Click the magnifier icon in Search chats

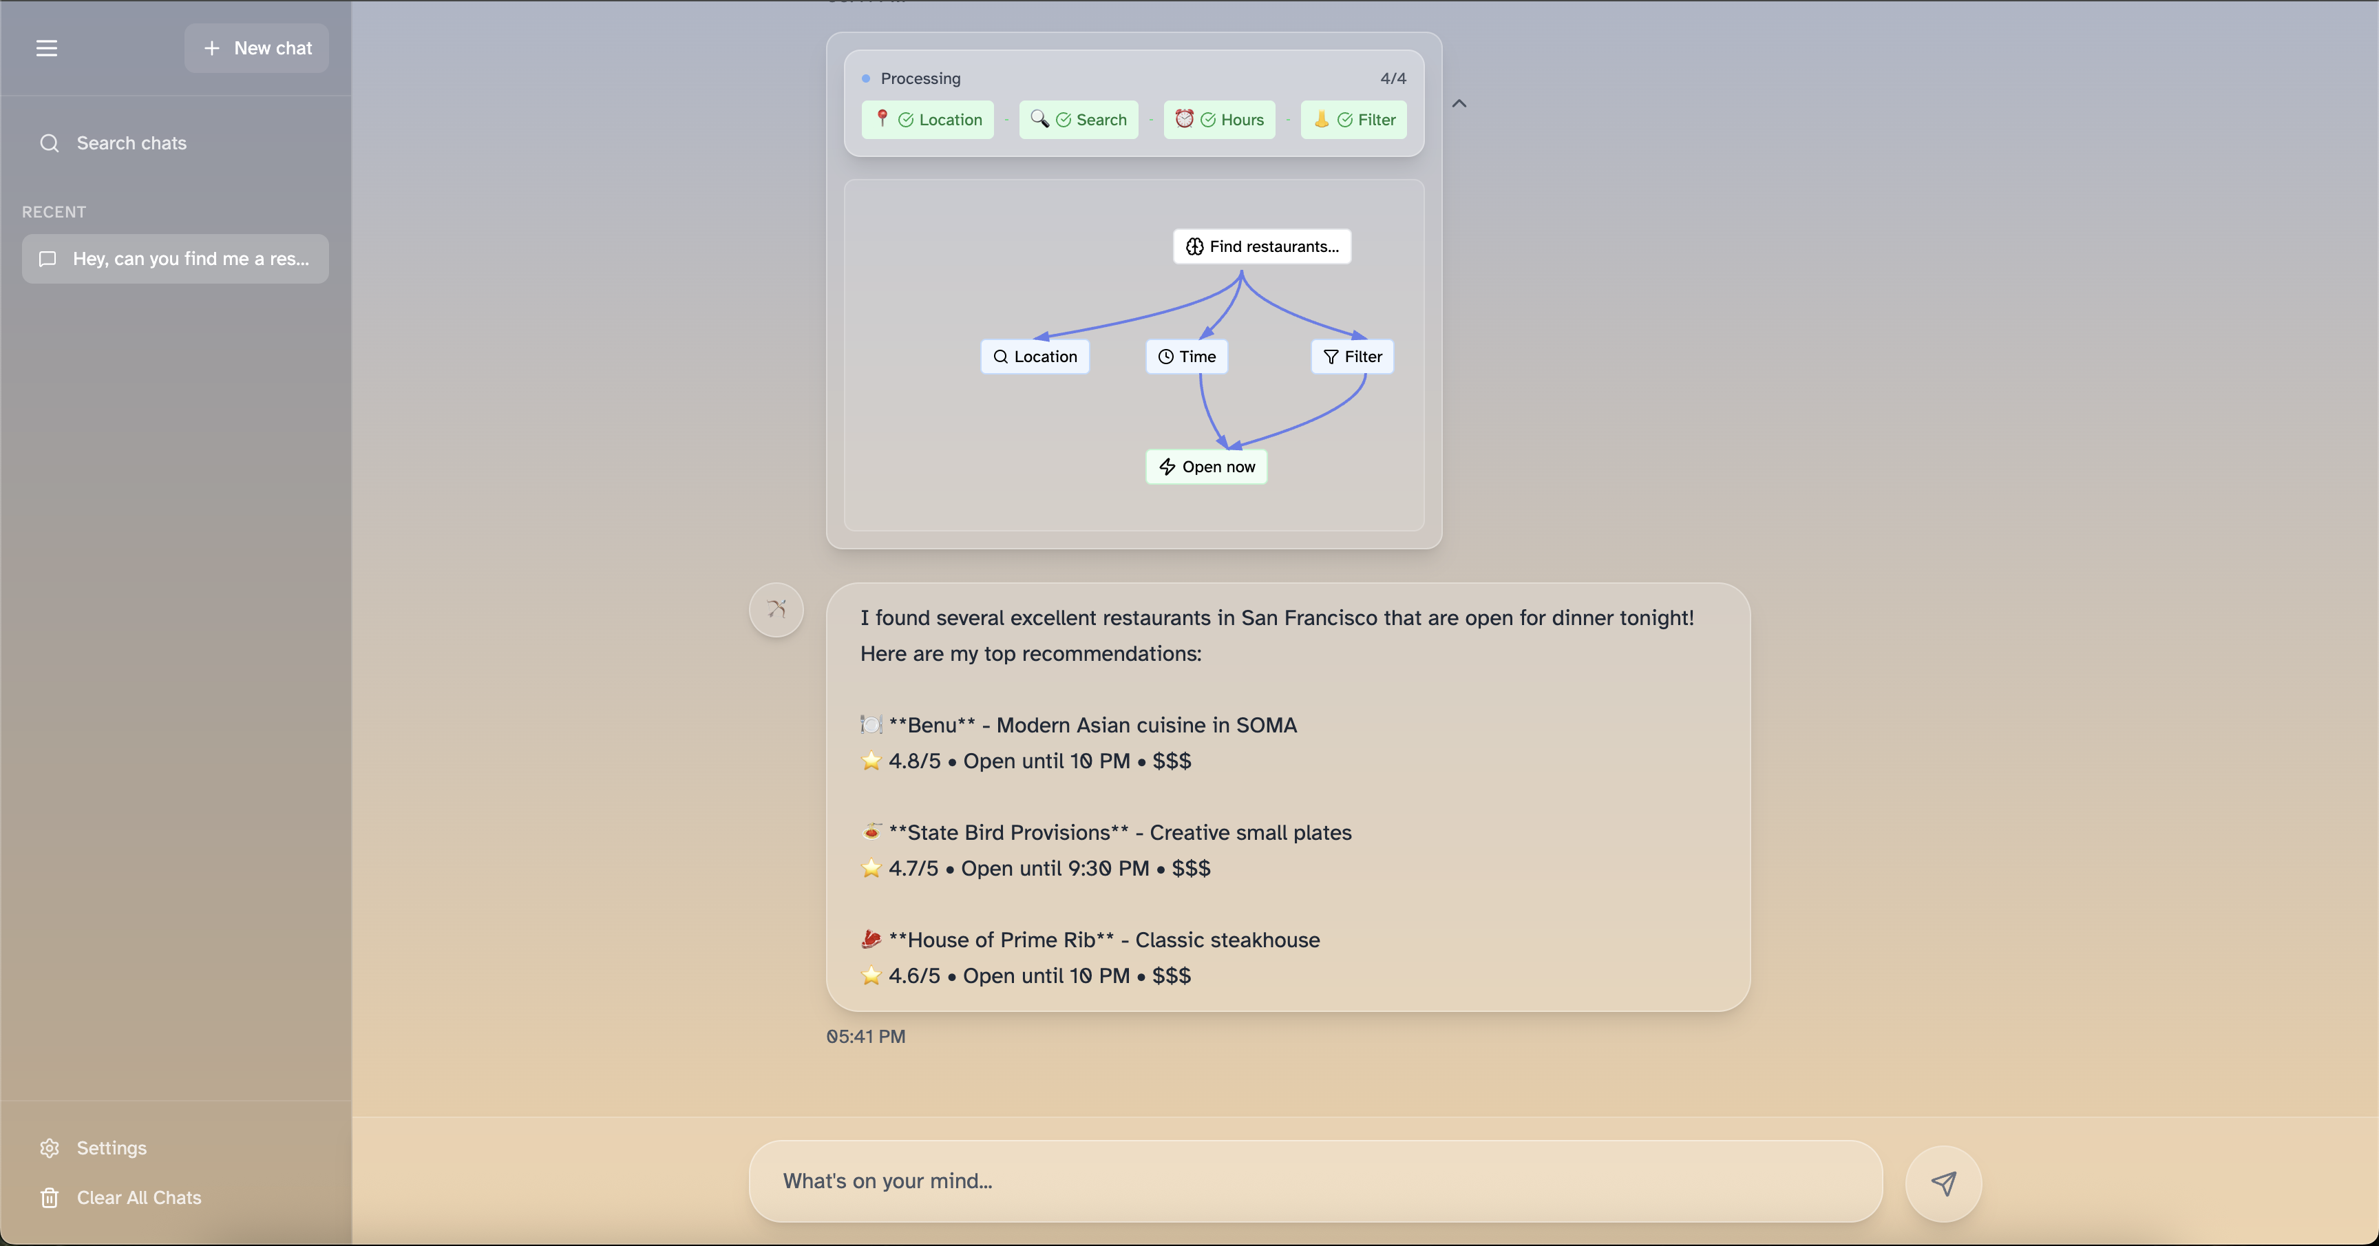[x=50, y=143]
